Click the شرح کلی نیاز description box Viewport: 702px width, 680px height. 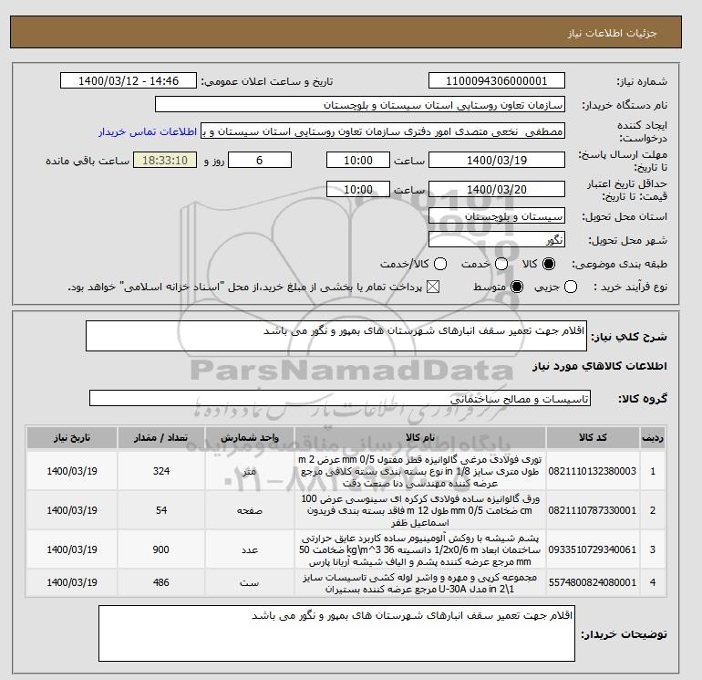pyautogui.click(x=336, y=336)
